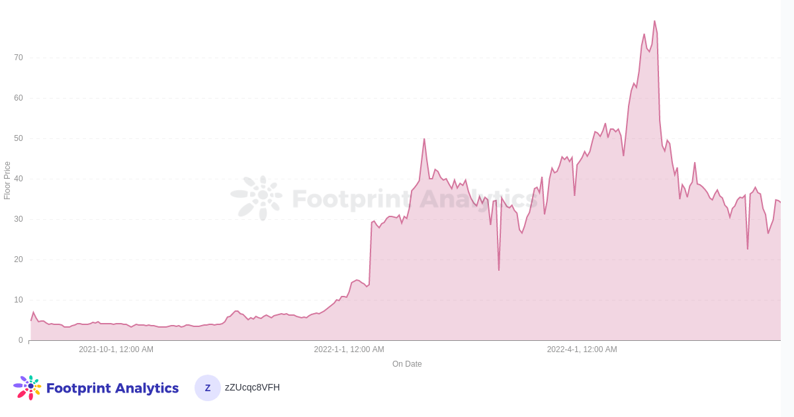Click the 2022-4-1 date tick label
The width and height of the screenshot is (794, 417).
click(582, 349)
